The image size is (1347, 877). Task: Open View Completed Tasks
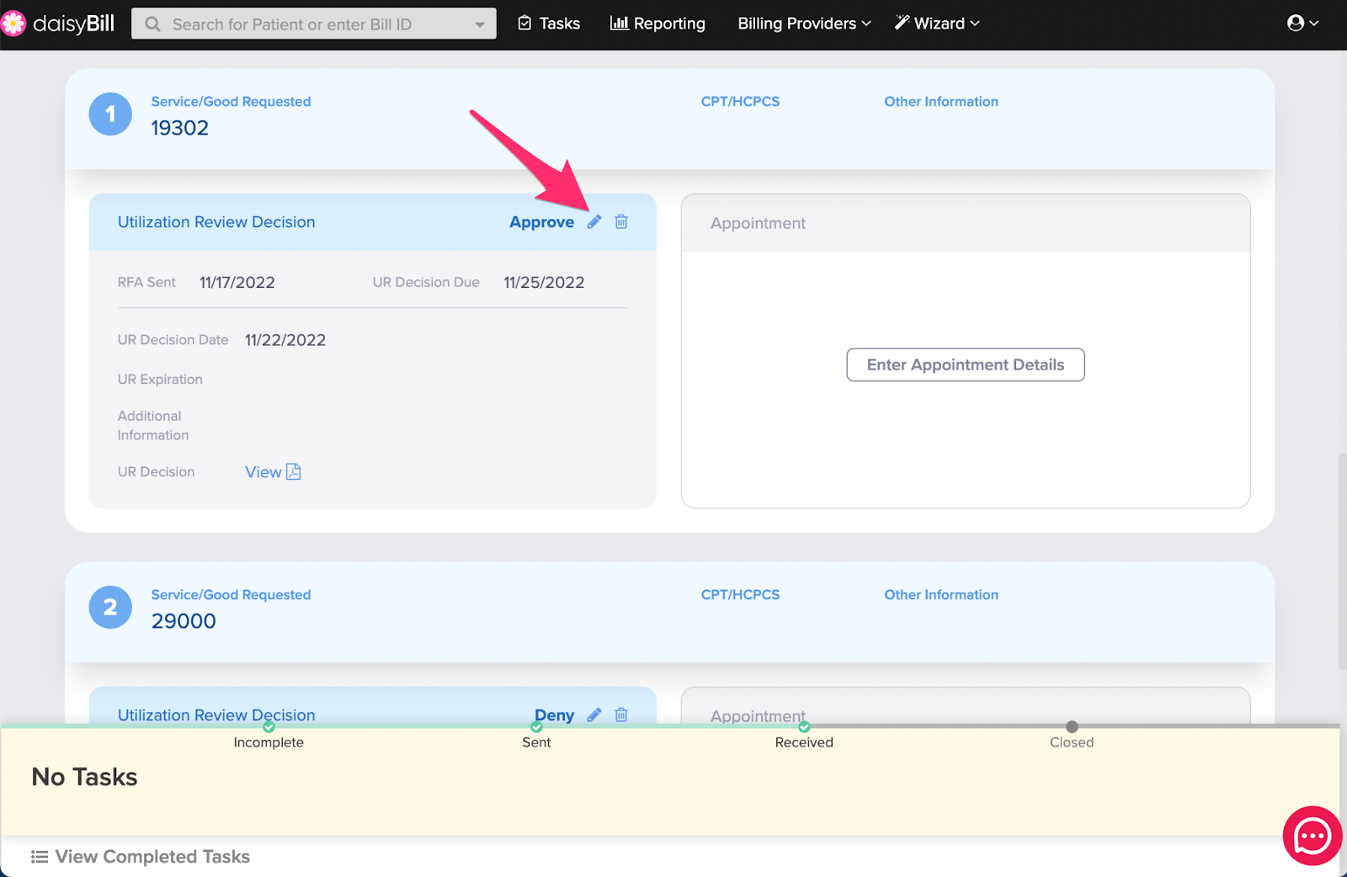click(141, 857)
